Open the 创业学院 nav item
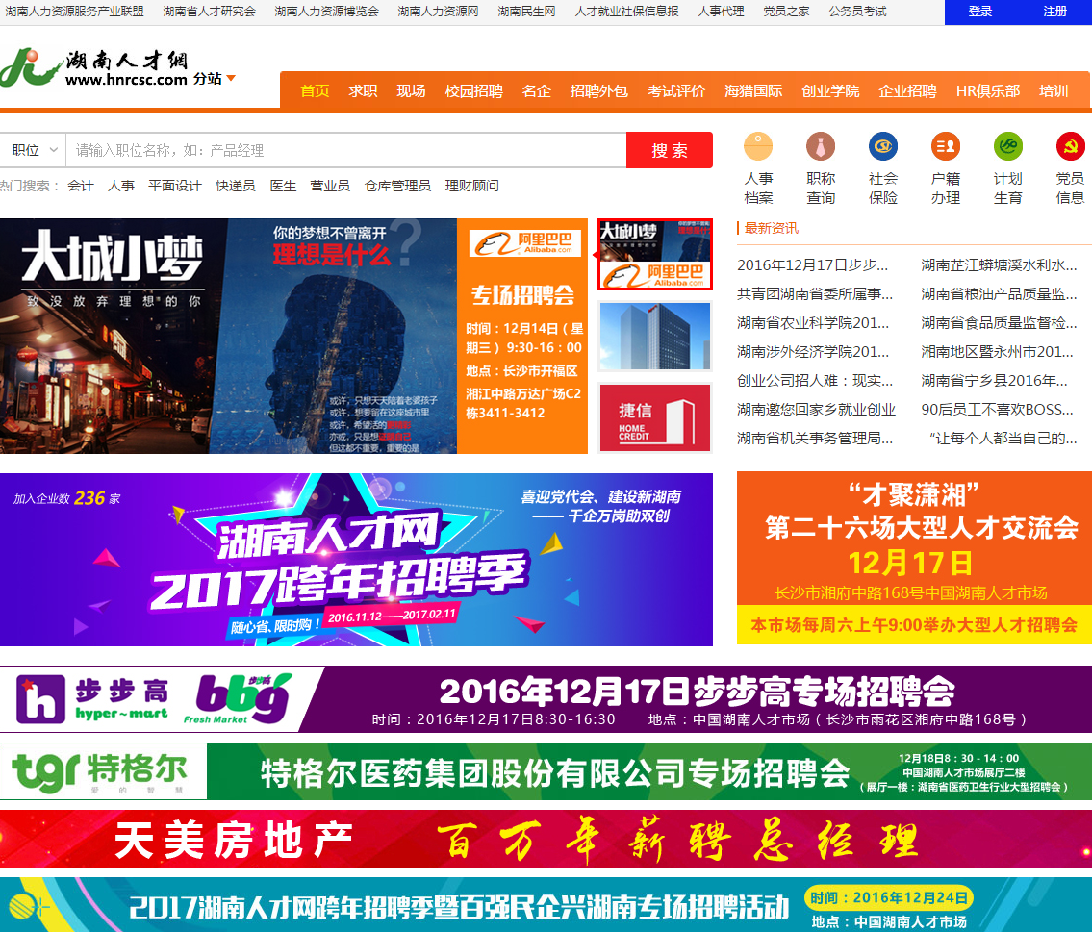 click(830, 91)
